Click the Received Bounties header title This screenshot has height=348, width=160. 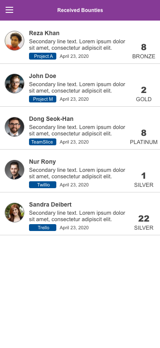pyautogui.click(x=80, y=10)
